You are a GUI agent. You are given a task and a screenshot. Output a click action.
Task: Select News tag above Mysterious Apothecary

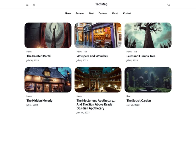point(79,96)
